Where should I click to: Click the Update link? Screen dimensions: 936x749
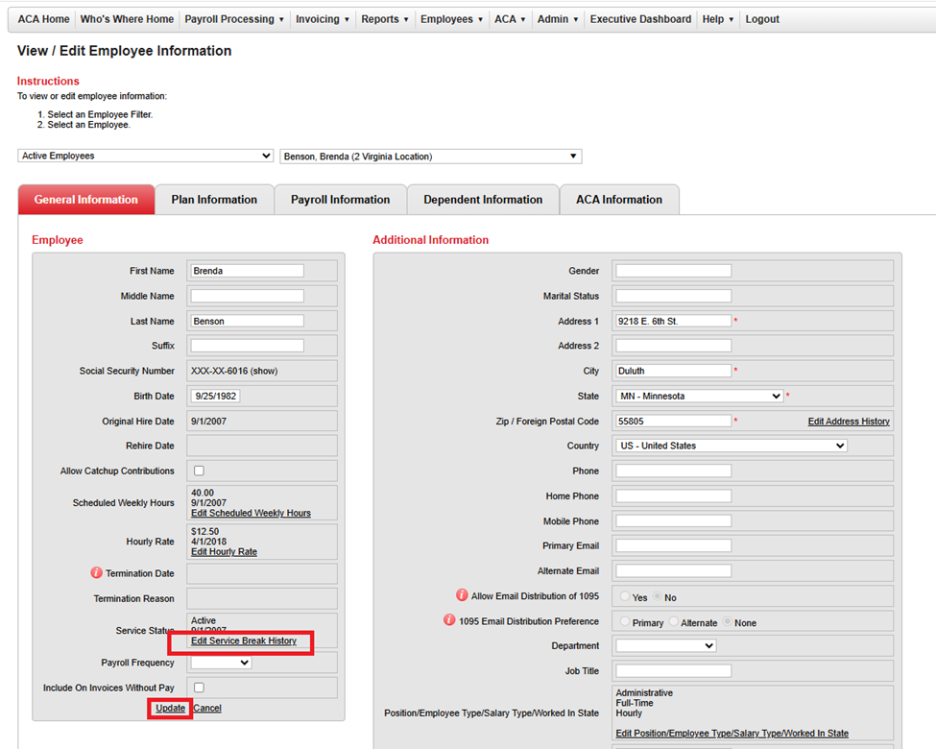[x=170, y=709]
